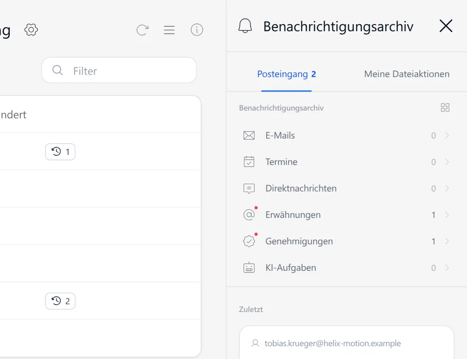Image resolution: width=467 pixels, height=359 pixels.
Task: Expand Direktnachrichten with its chevron
Action: pos(447,188)
